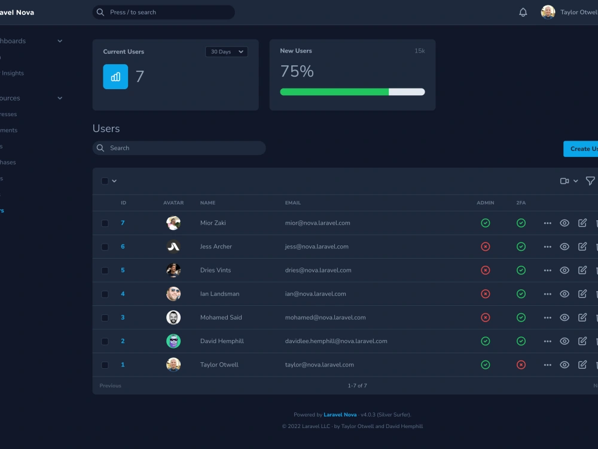Image resolution: width=598 pixels, height=449 pixels.
Task: Open actions menu for Taylor Otwell row
Action: point(547,365)
